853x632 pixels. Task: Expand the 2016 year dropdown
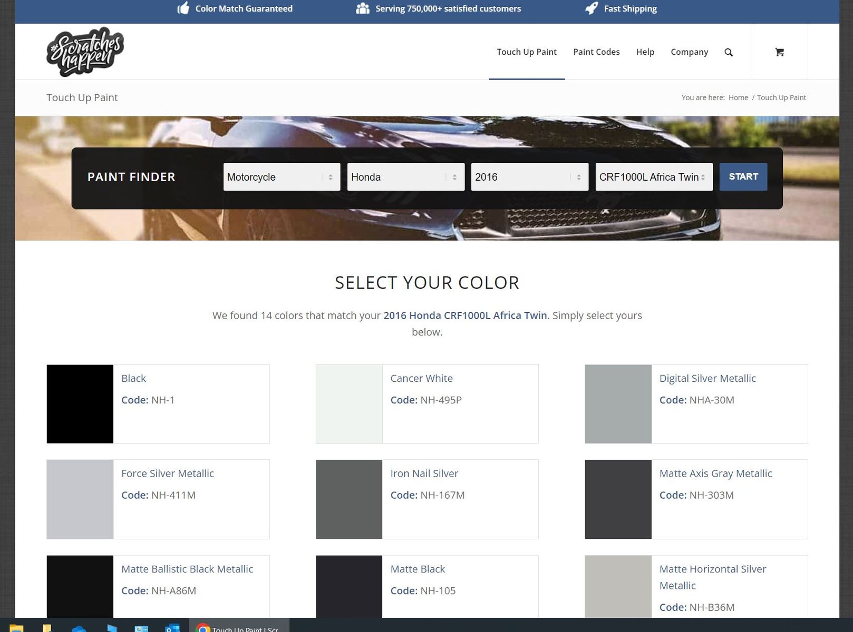click(530, 177)
